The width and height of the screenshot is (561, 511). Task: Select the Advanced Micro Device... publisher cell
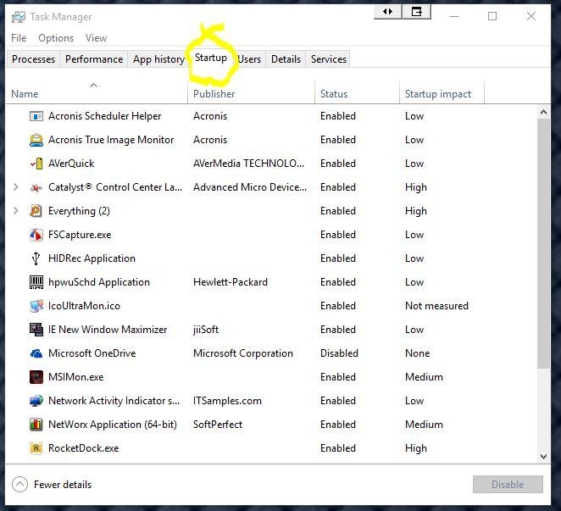coord(250,187)
